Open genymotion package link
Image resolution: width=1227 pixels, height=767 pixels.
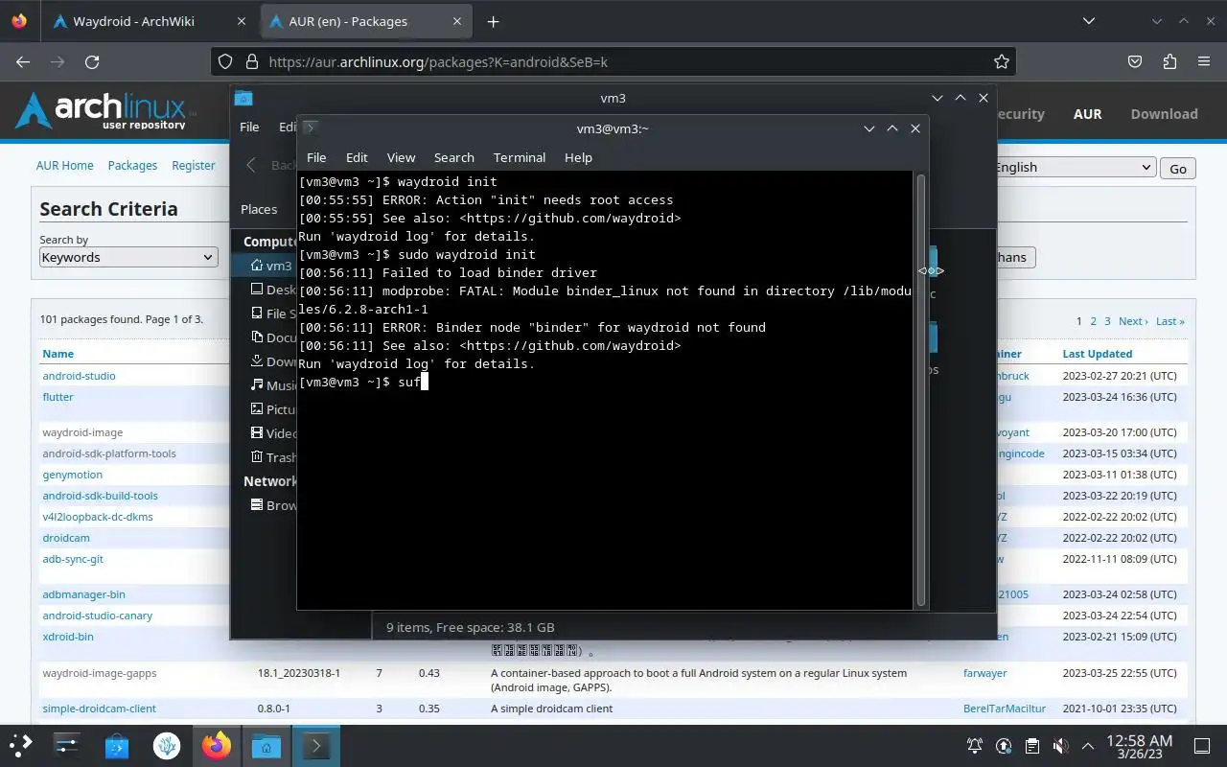pos(72,475)
